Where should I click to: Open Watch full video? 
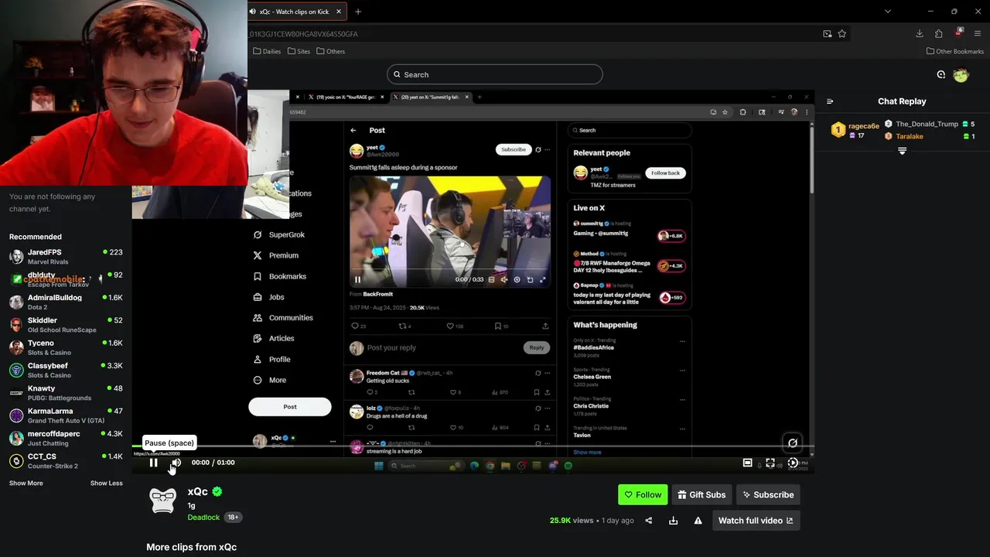756,521
